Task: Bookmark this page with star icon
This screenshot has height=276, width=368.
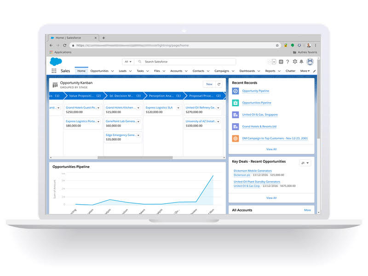Action: pos(277,45)
